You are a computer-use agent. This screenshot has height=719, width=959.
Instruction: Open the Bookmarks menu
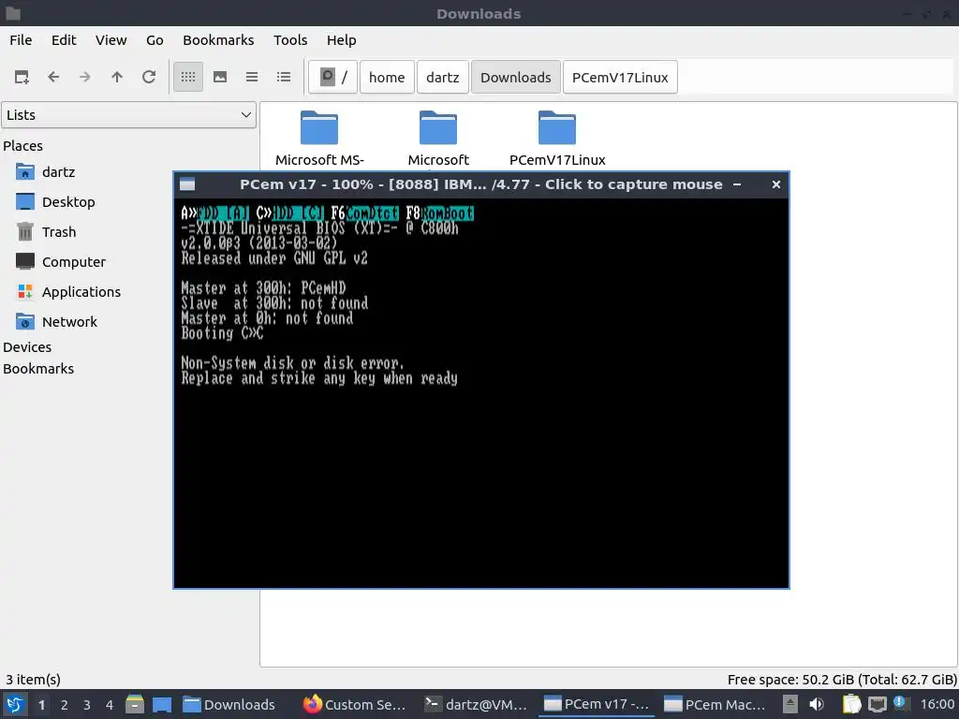[x=218, y=40]
